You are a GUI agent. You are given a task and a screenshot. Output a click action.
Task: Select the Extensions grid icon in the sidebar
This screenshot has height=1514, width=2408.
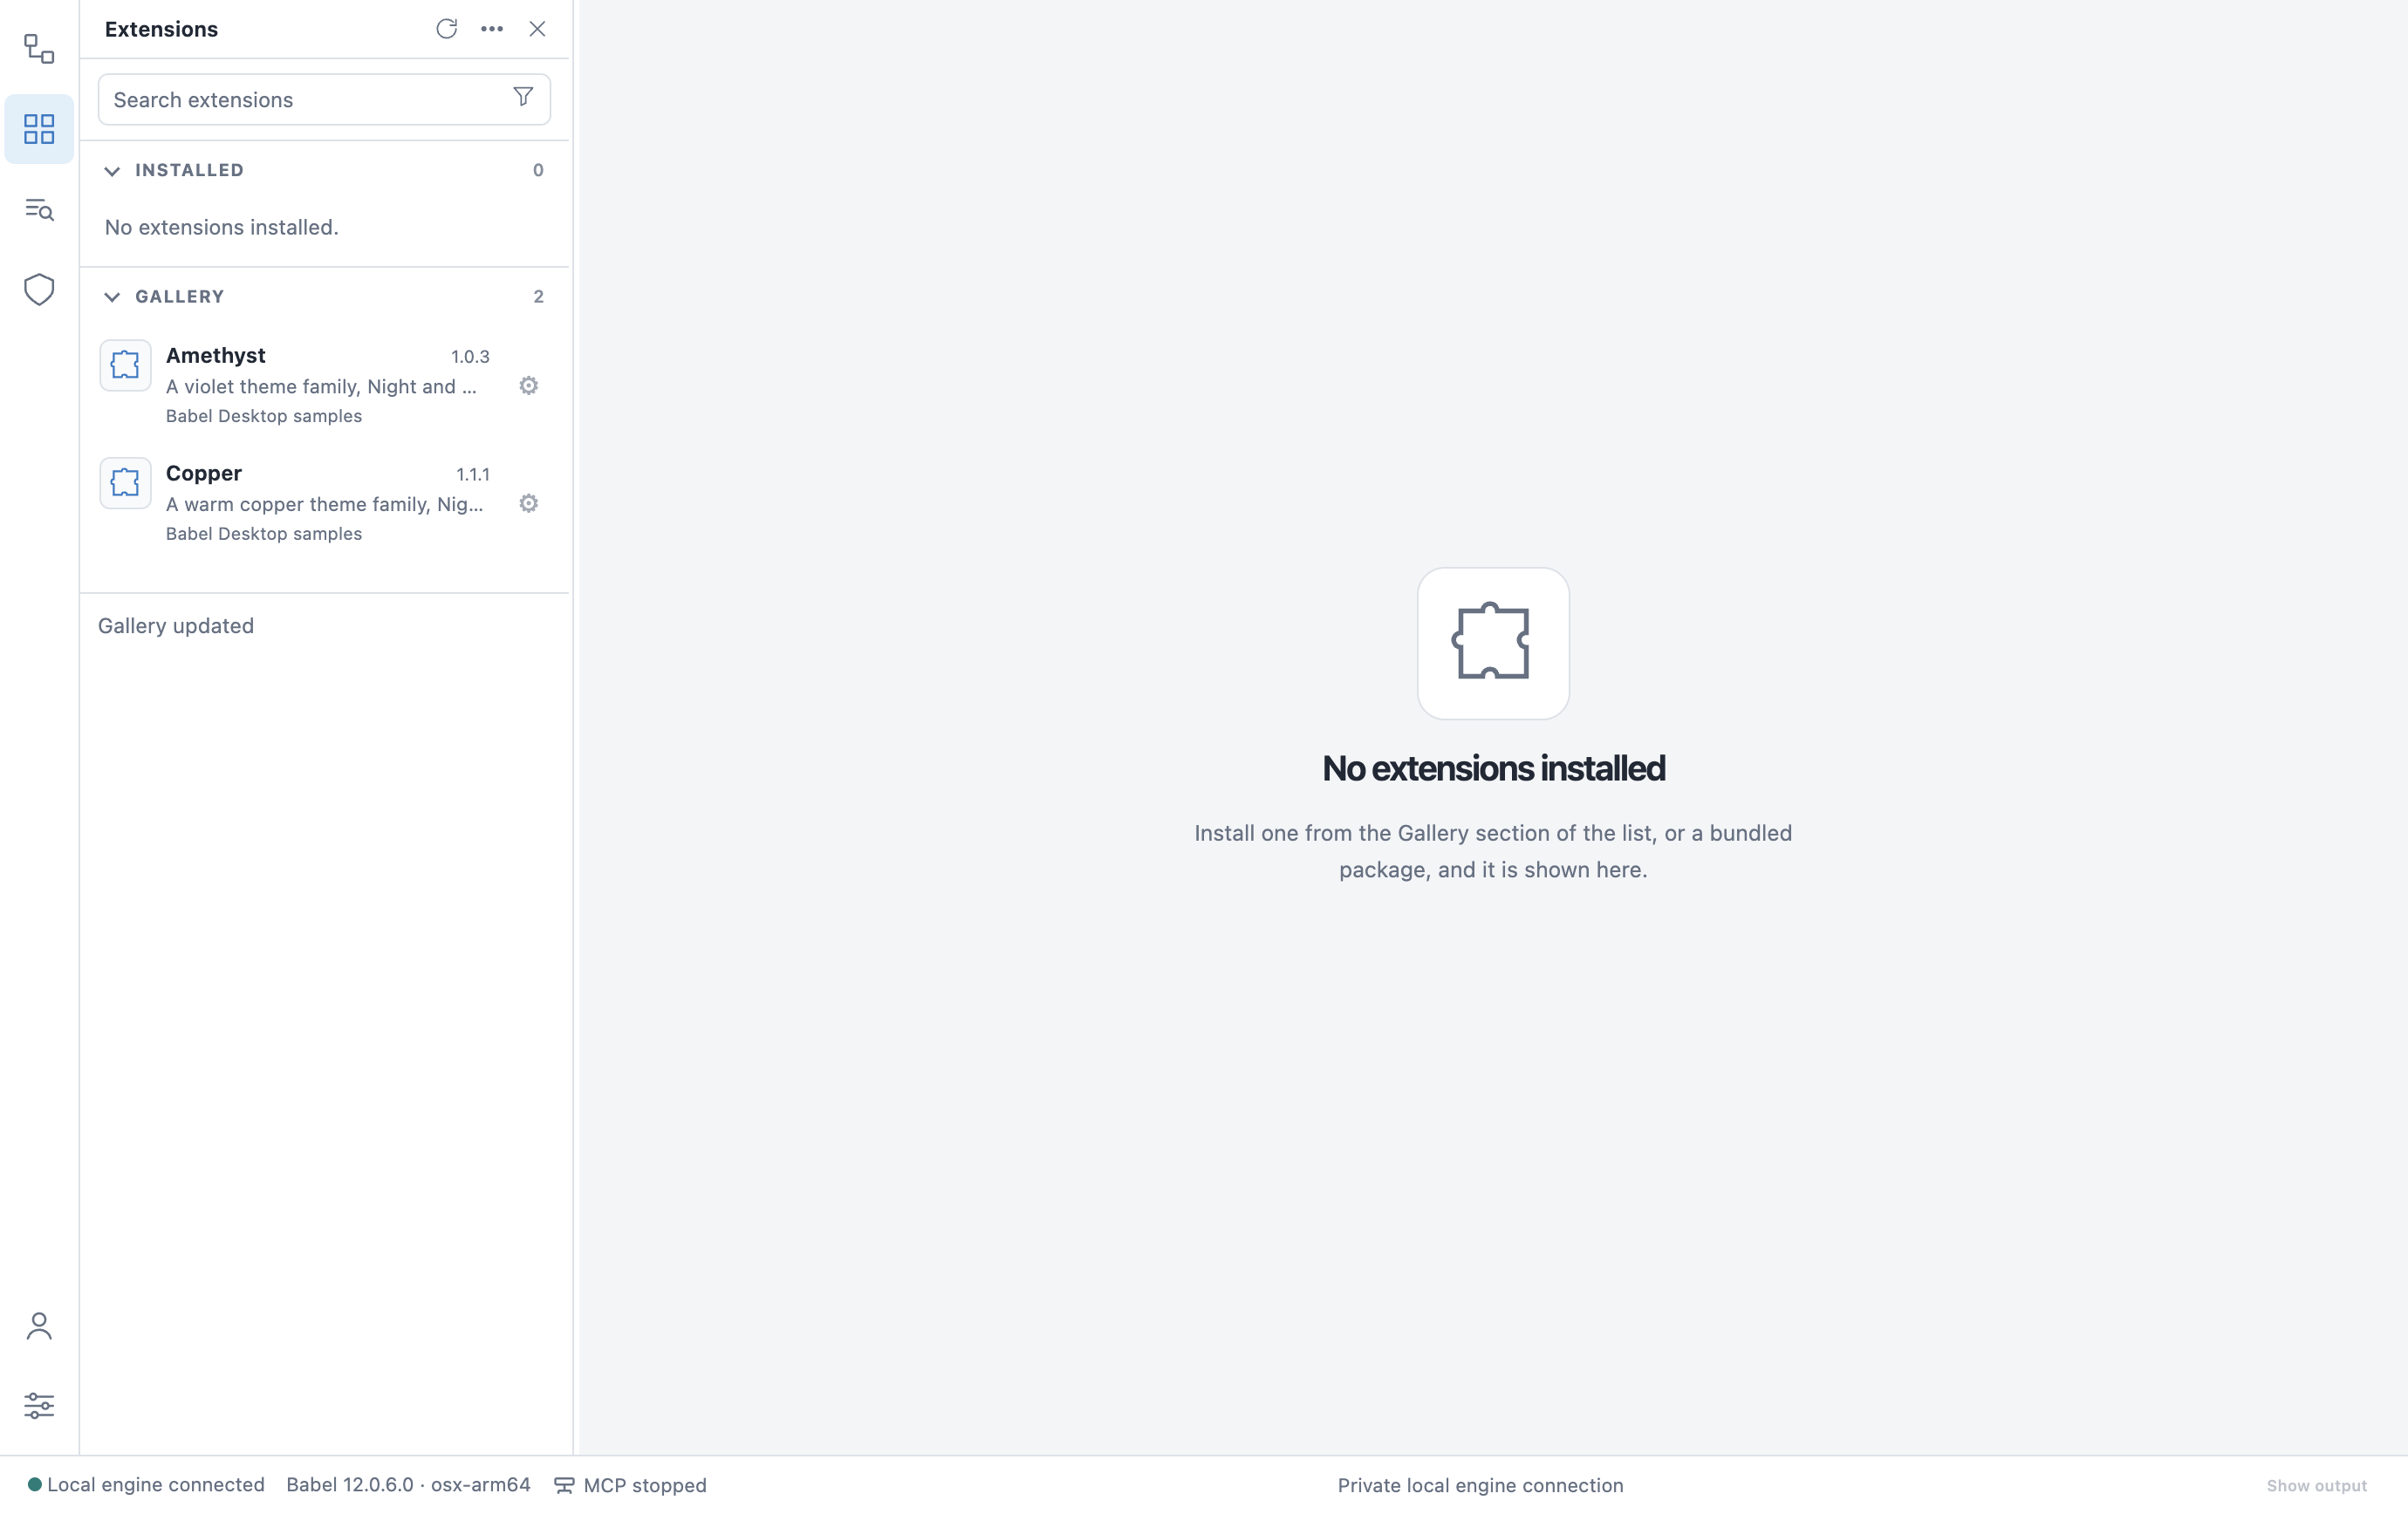point(39,129)
